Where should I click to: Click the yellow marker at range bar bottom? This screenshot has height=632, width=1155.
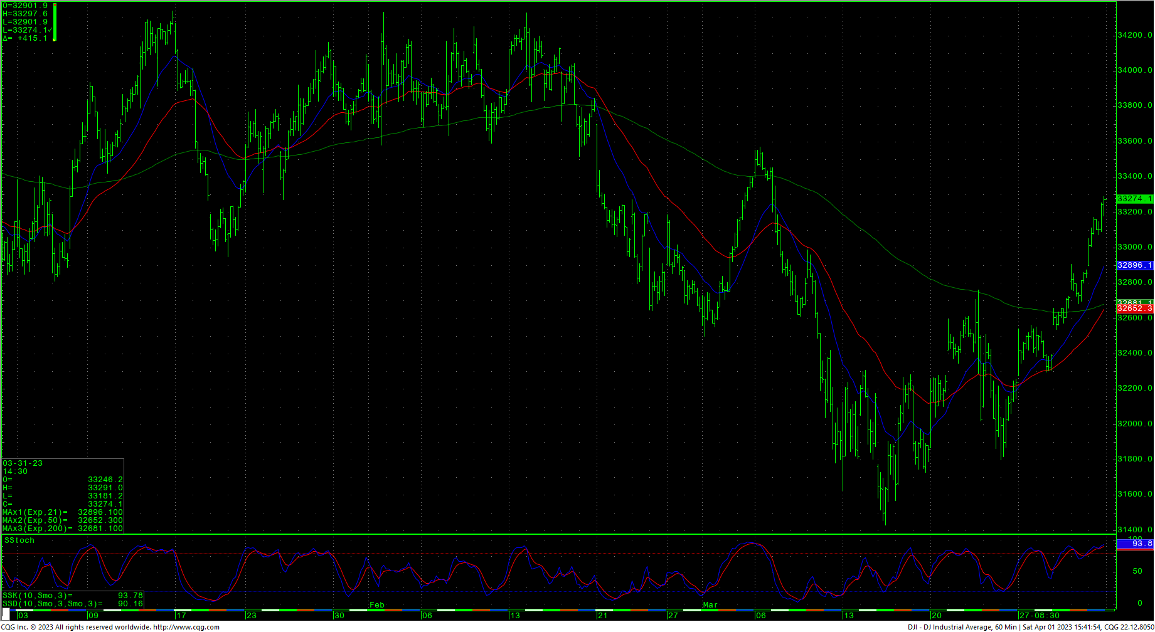pyautogui.click(x=55, y=39)
